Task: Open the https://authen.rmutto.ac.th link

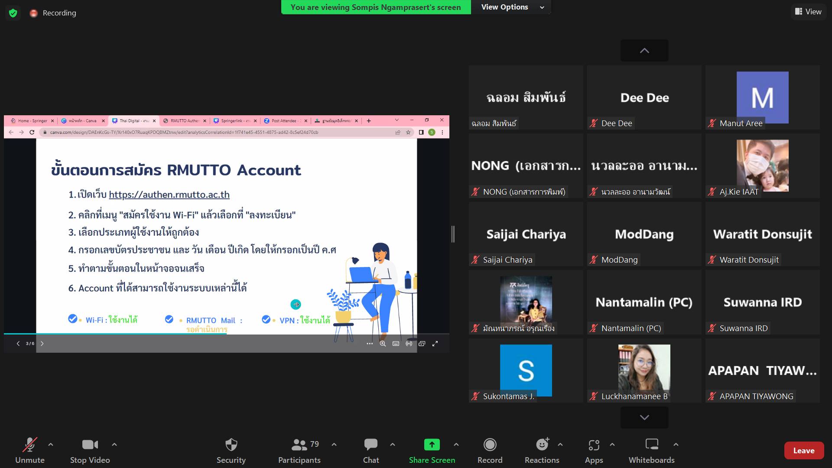Action: pyautogui.click(x=169, y=195)
